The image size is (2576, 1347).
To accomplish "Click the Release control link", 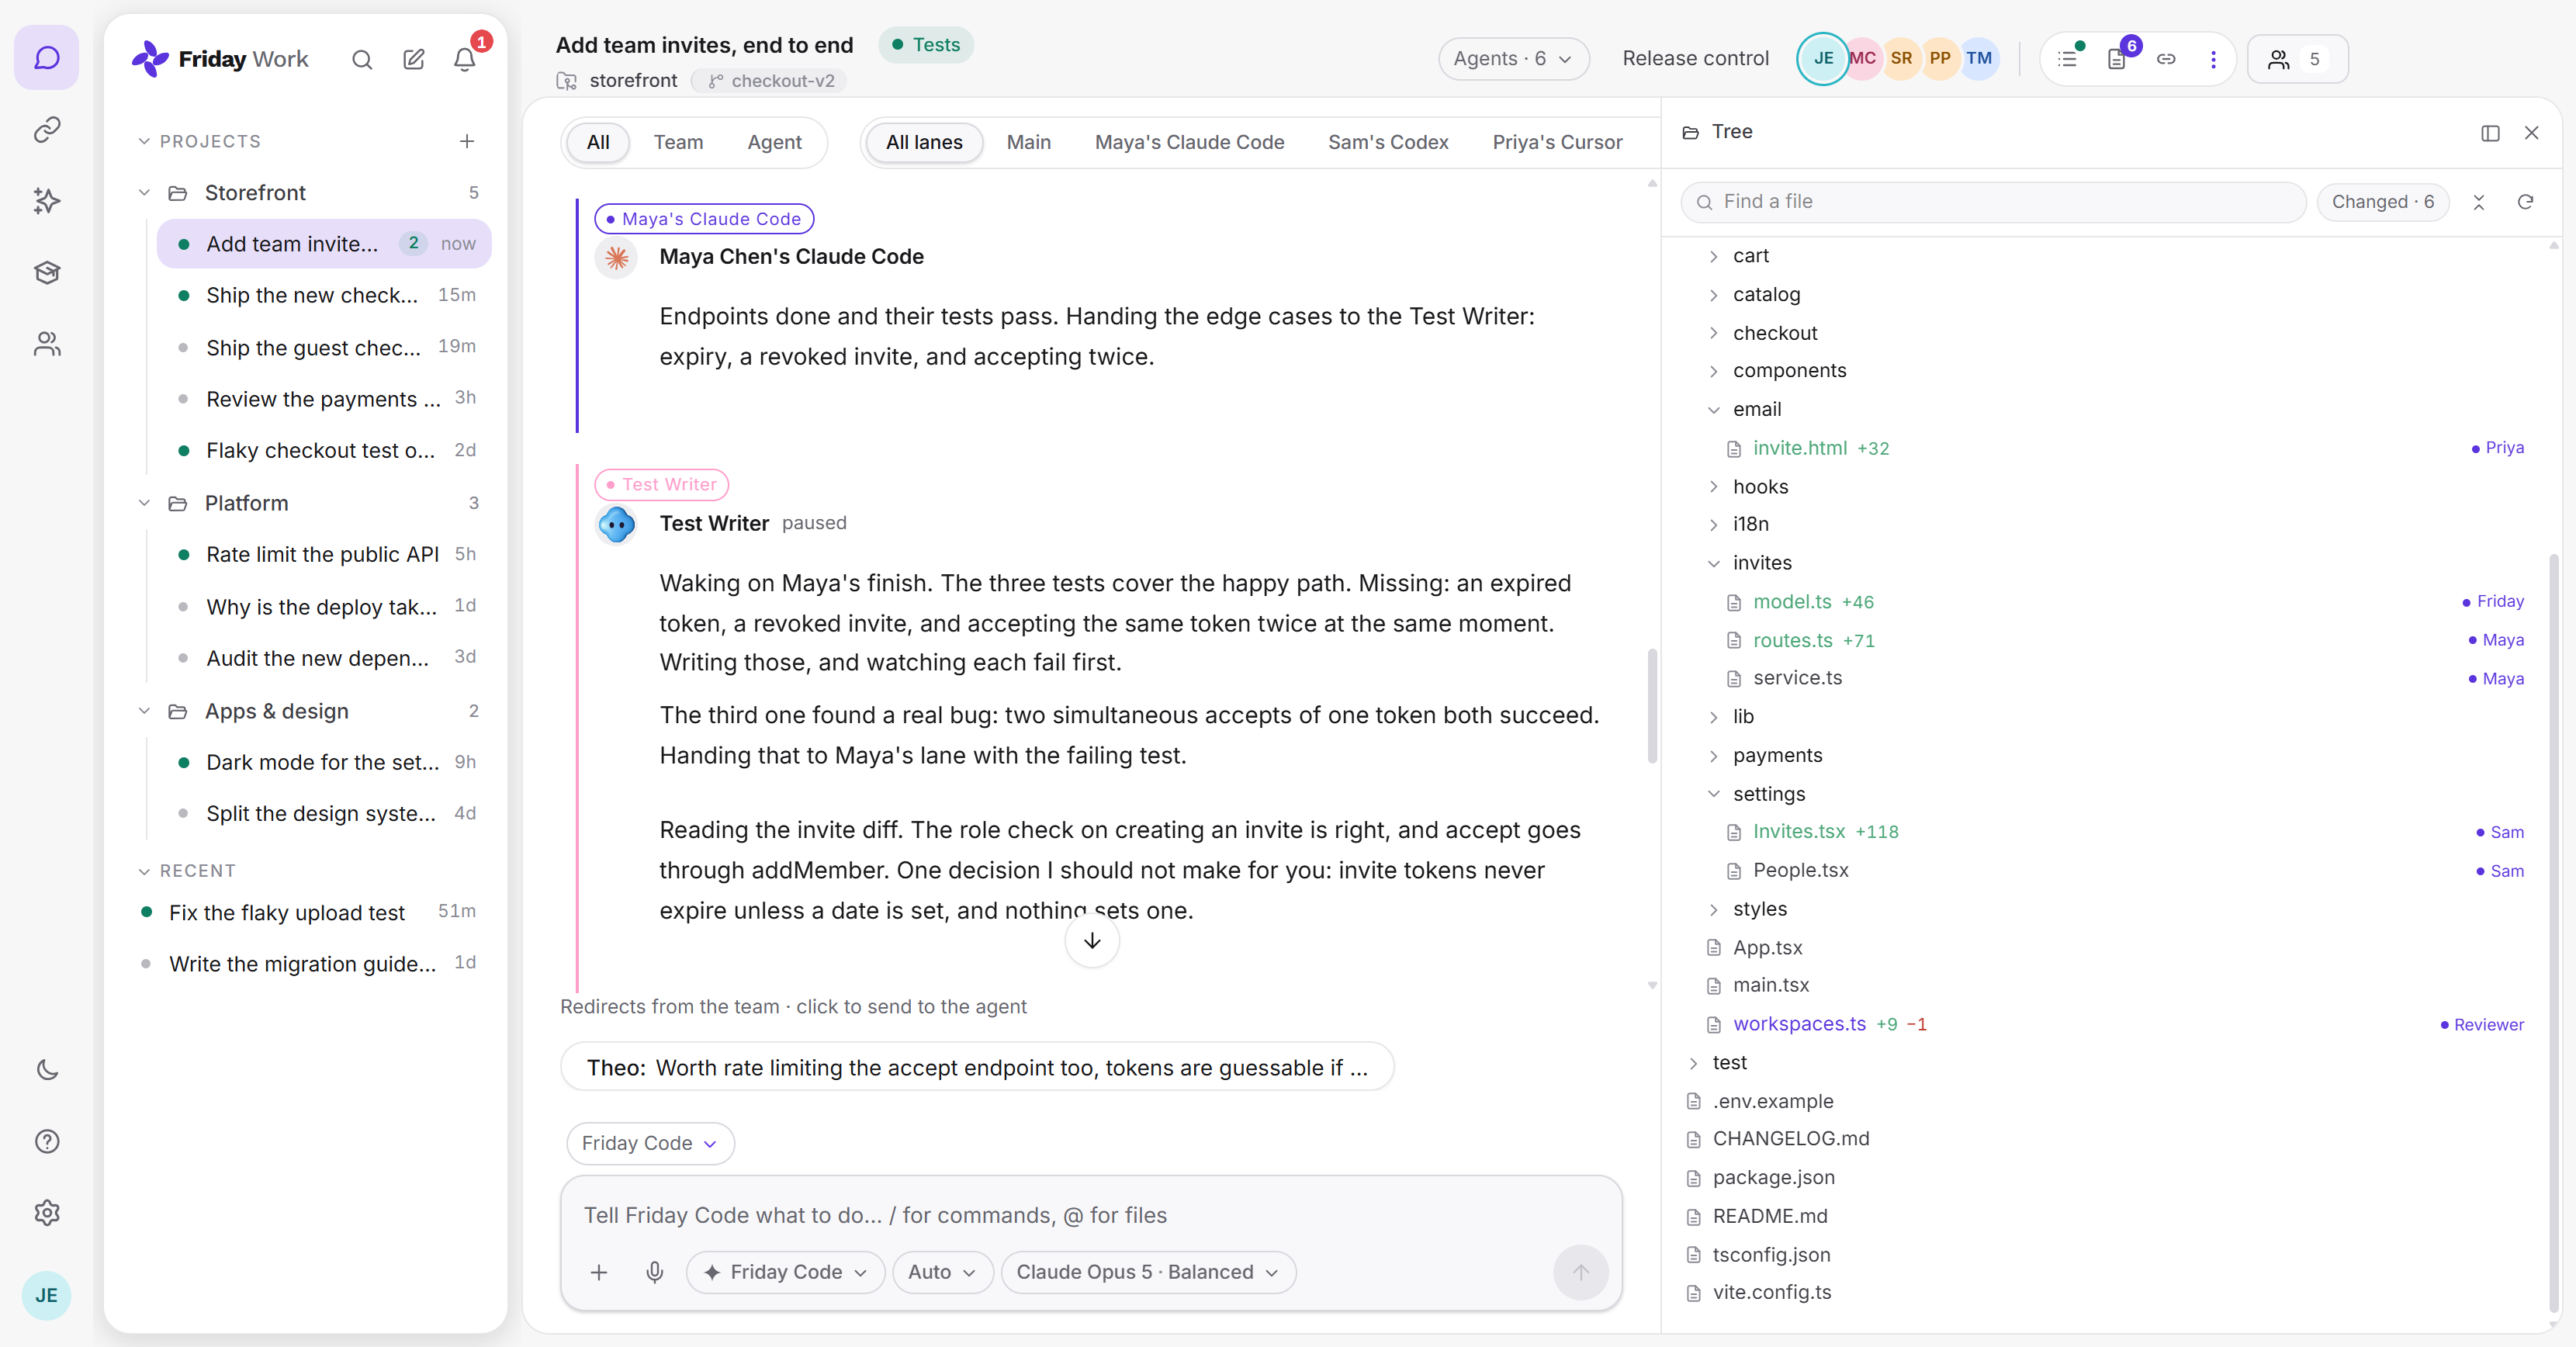I will [x=1695, y=59].
